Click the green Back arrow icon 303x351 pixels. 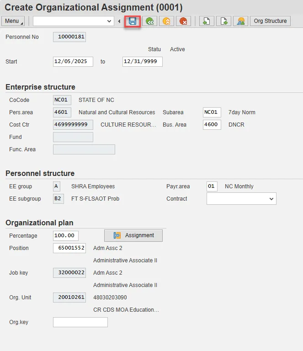pyautogui.click(x=149, y=21)
